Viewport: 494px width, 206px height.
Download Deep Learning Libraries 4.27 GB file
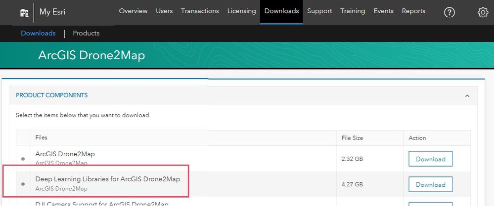point(430,184)
